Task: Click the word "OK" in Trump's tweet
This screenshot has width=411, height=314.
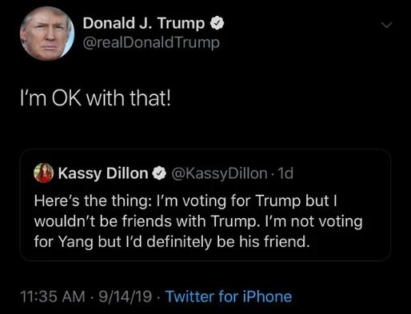Action: click(66, 98)
